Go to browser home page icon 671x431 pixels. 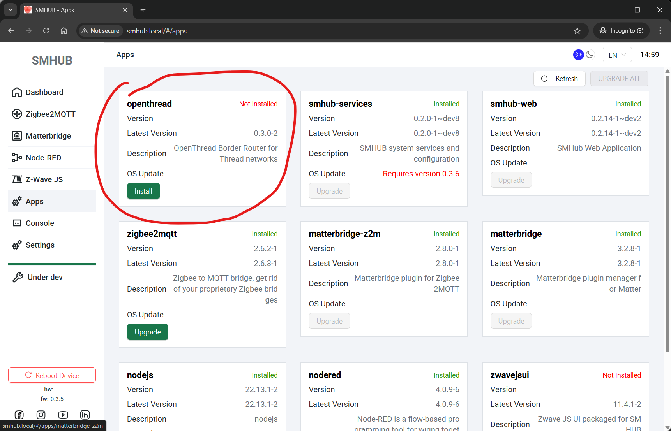(64, 31)
